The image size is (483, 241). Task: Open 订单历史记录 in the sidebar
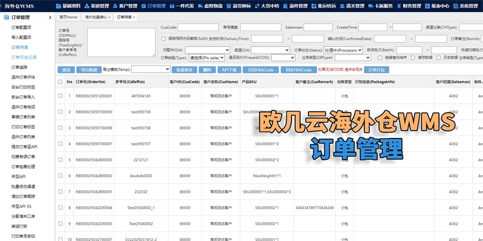(24, 57)
